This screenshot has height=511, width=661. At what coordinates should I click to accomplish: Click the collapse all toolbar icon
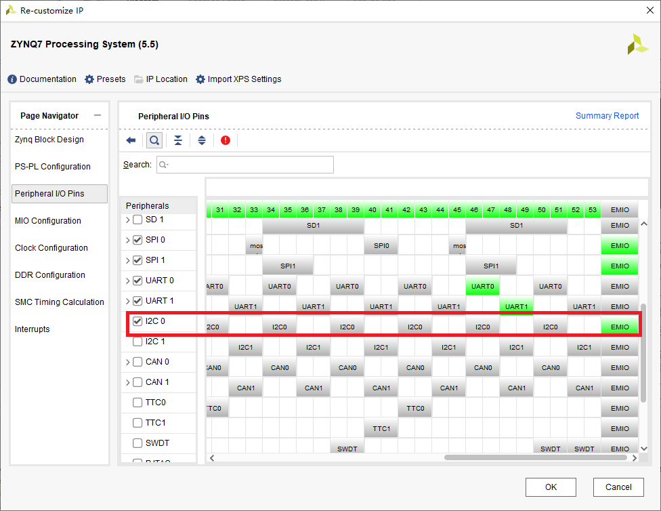click(x=178, y=140)
